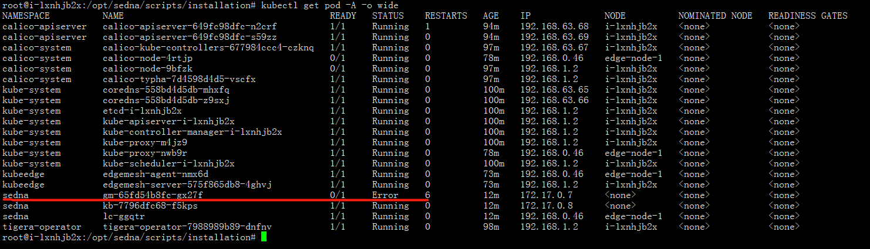870x249 pixels.
Task: Click edge-node-1 in the lc-ggqtr row
Action: point(633,216)
